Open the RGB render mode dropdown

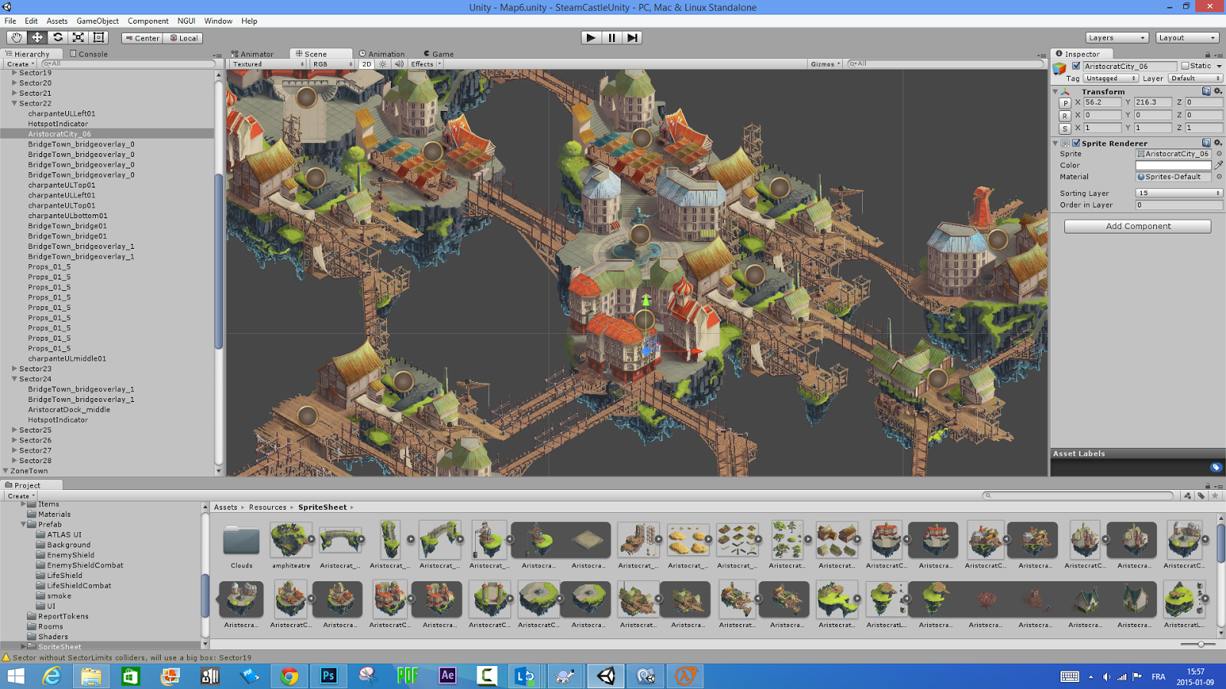coord(333,64)
